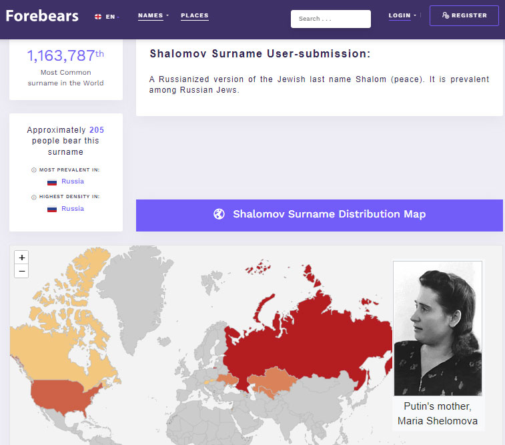This screenshot has width=505, height=445.
Task: Open the Russia link under Highest Density
Action: [x=73, y=209]
